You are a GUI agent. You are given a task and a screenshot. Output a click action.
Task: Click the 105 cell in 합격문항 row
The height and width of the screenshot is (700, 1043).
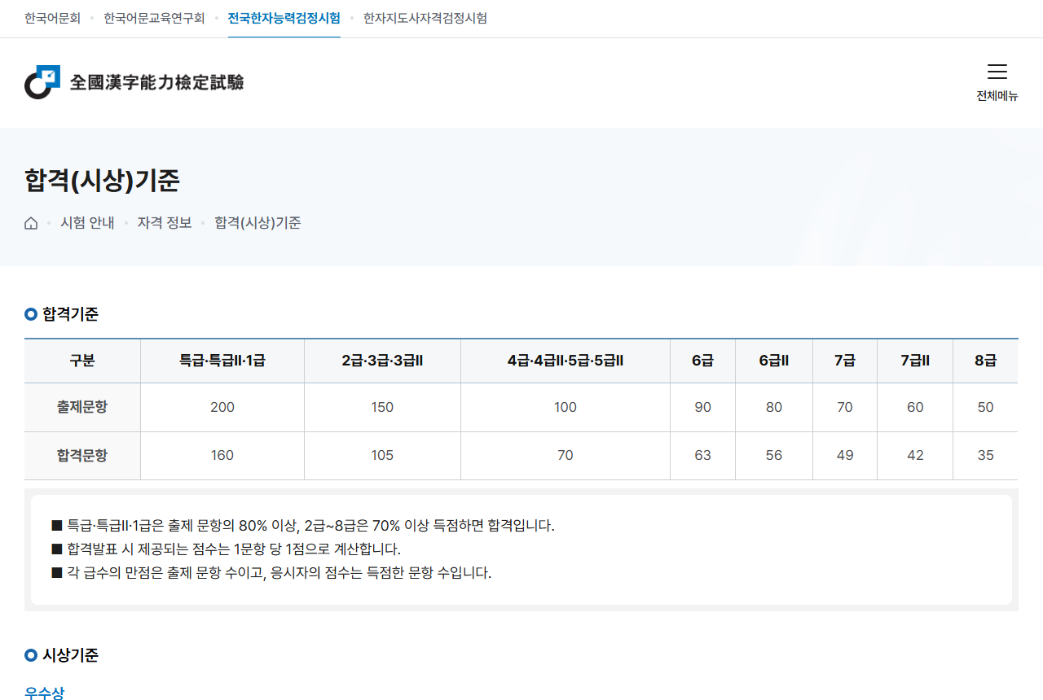(382, 456)
